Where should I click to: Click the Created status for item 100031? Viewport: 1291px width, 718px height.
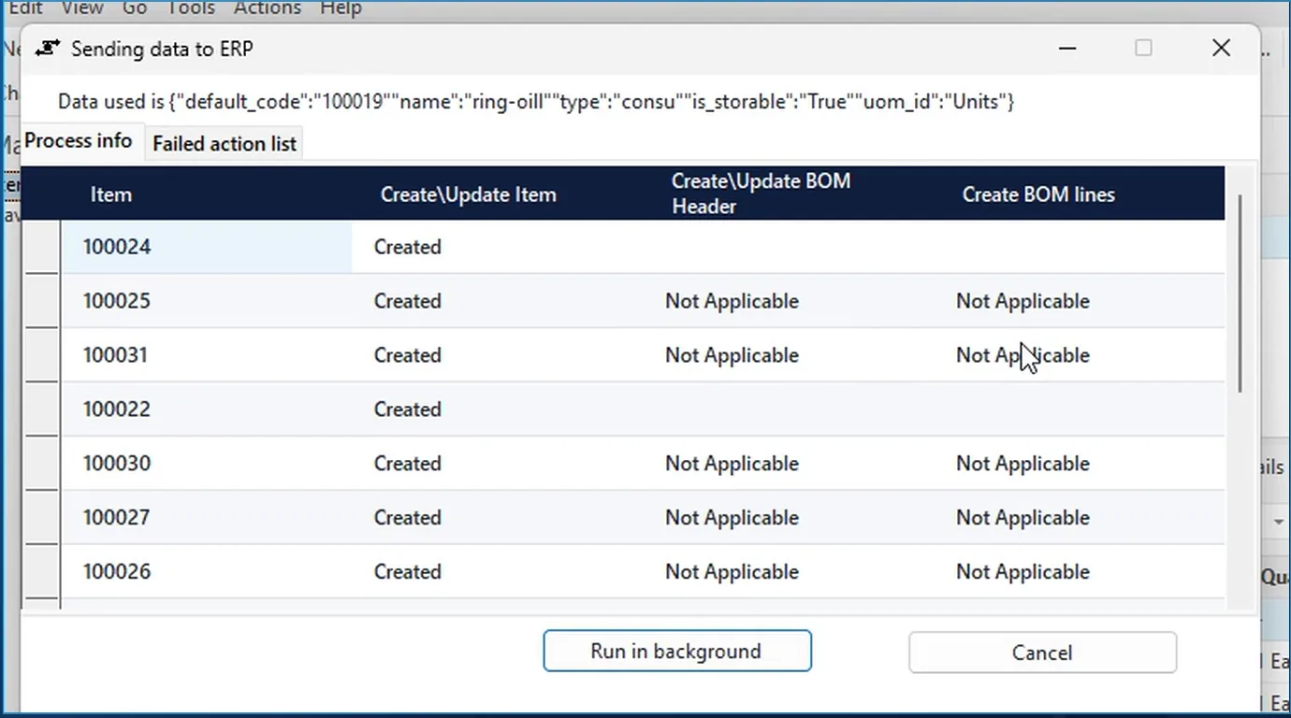point(407,355)
